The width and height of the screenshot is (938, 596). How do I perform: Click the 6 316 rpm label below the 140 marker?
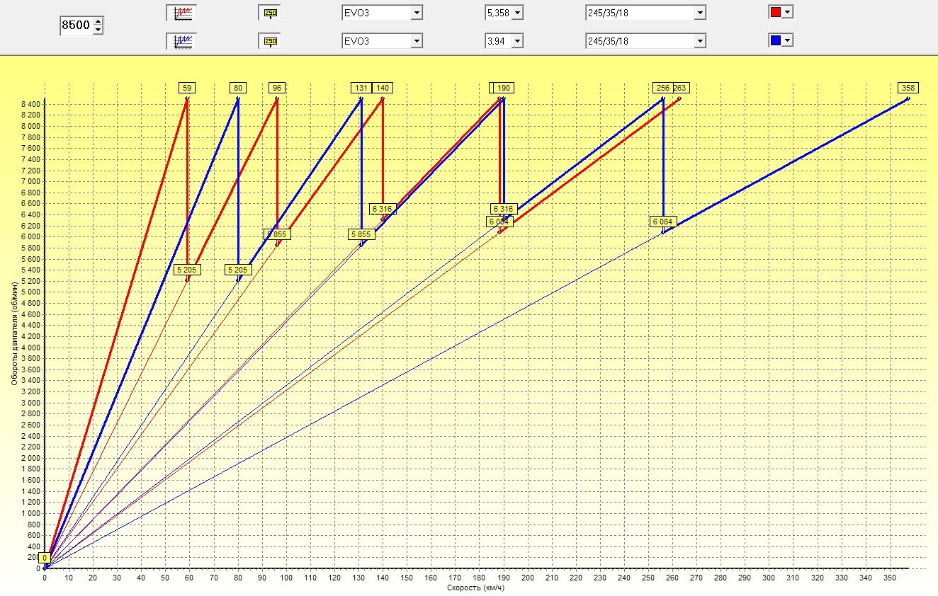point(383,209)
